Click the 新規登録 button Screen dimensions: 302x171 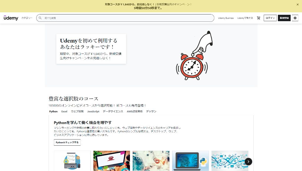click(284, 18)
